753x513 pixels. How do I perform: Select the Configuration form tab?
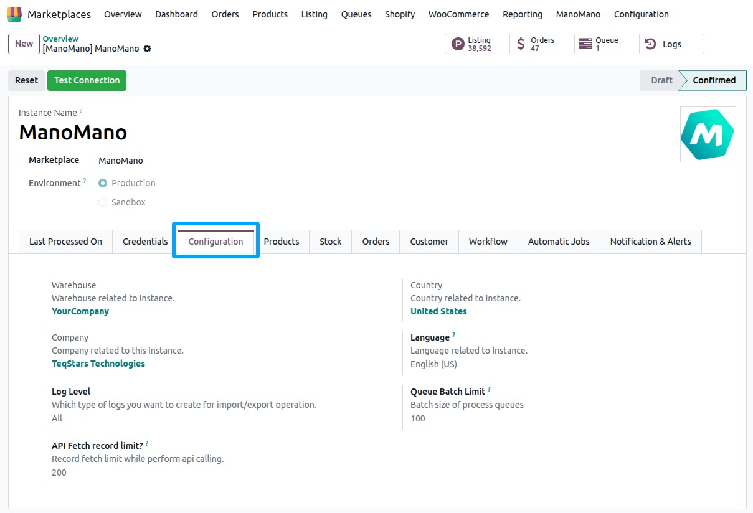pos(216,242)
